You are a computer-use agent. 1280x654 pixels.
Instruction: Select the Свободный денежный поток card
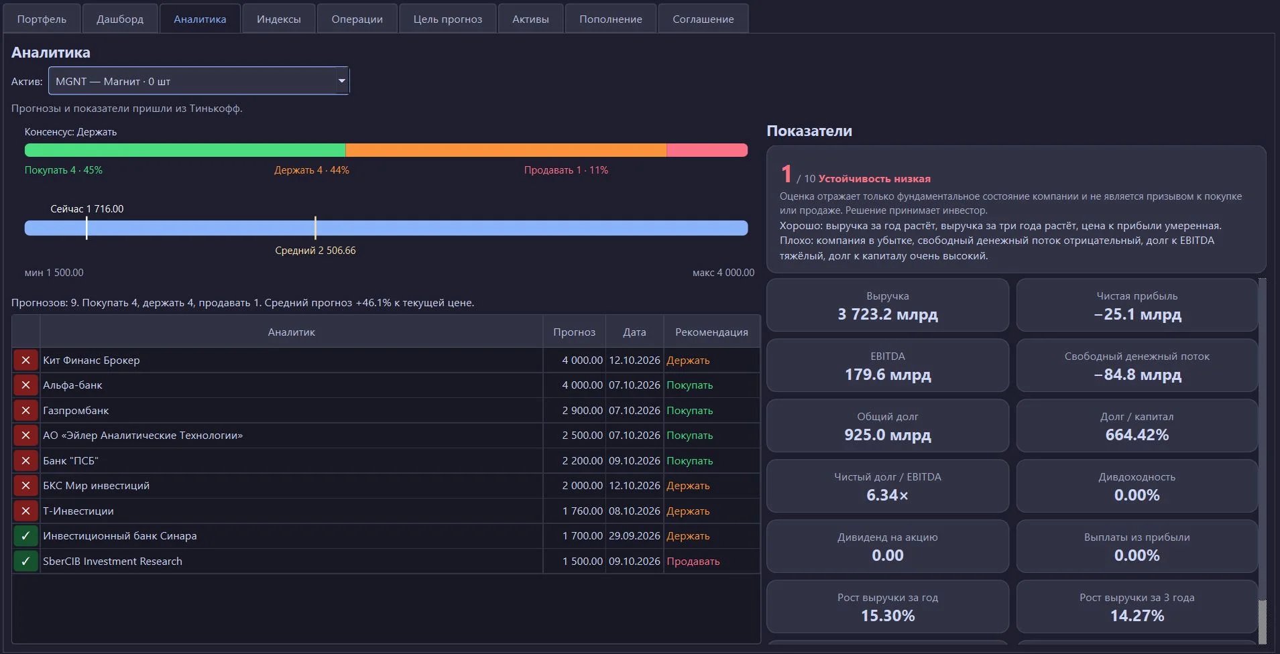click(1137, 365)
